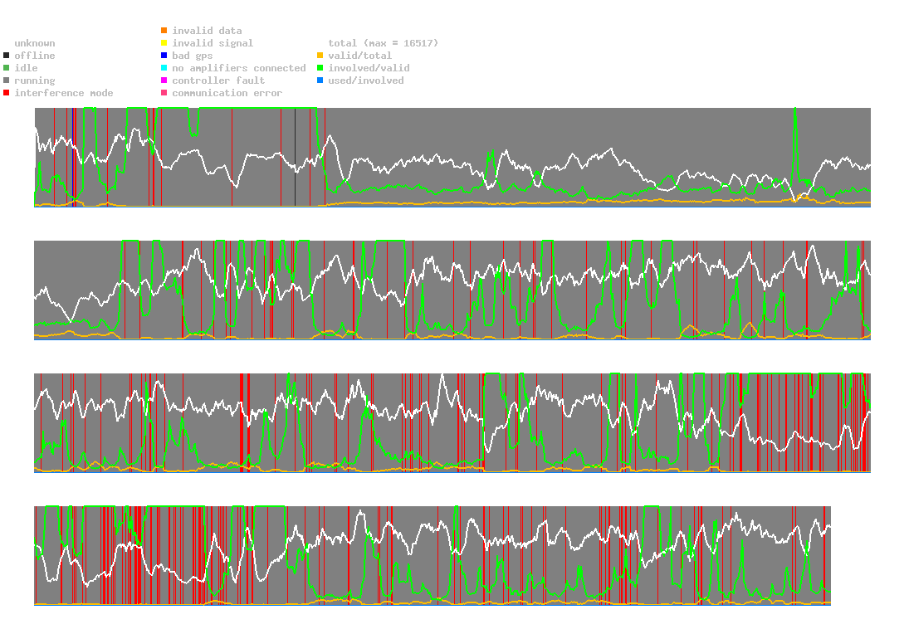The height and width of the screenshot is (634, 909).
Task: Click the orange valid/total line swatch
Action: (320, 56)
